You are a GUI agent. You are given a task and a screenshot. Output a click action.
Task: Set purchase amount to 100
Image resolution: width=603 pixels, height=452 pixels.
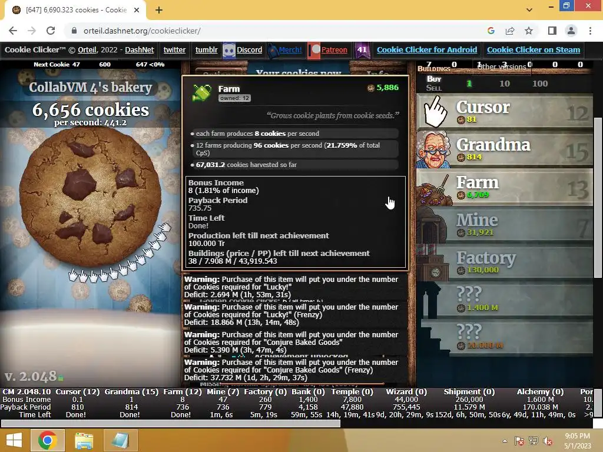[x=540, y=84]
